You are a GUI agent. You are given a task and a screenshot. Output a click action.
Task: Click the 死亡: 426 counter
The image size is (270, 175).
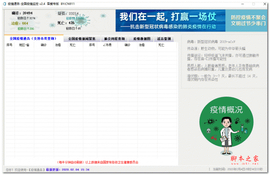pyautogui.click(x=66, y=23)
